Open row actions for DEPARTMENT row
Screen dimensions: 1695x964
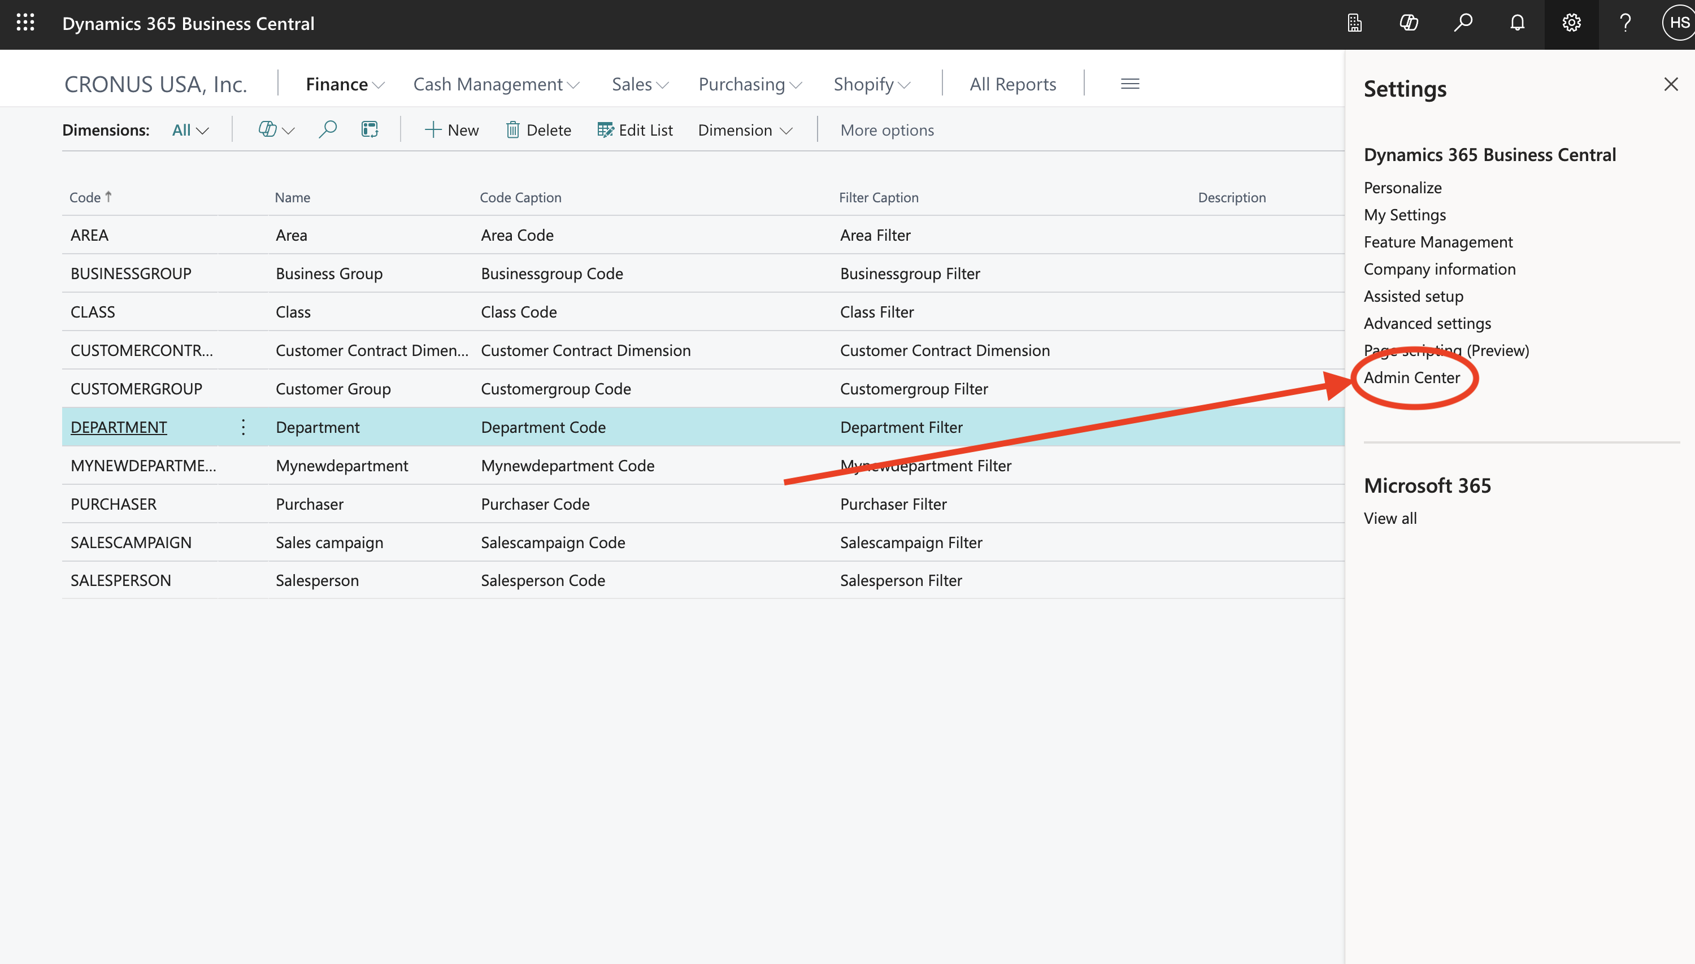[x=244, y=427]
